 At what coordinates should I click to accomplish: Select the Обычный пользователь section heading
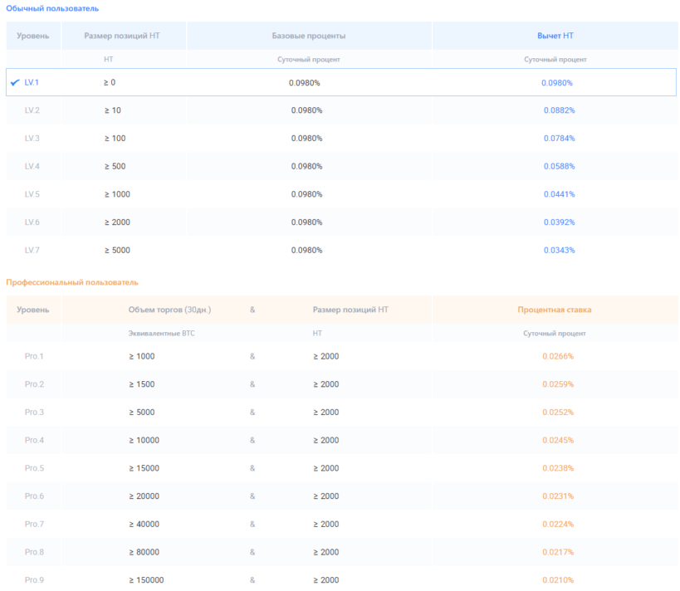click(52, 8)
